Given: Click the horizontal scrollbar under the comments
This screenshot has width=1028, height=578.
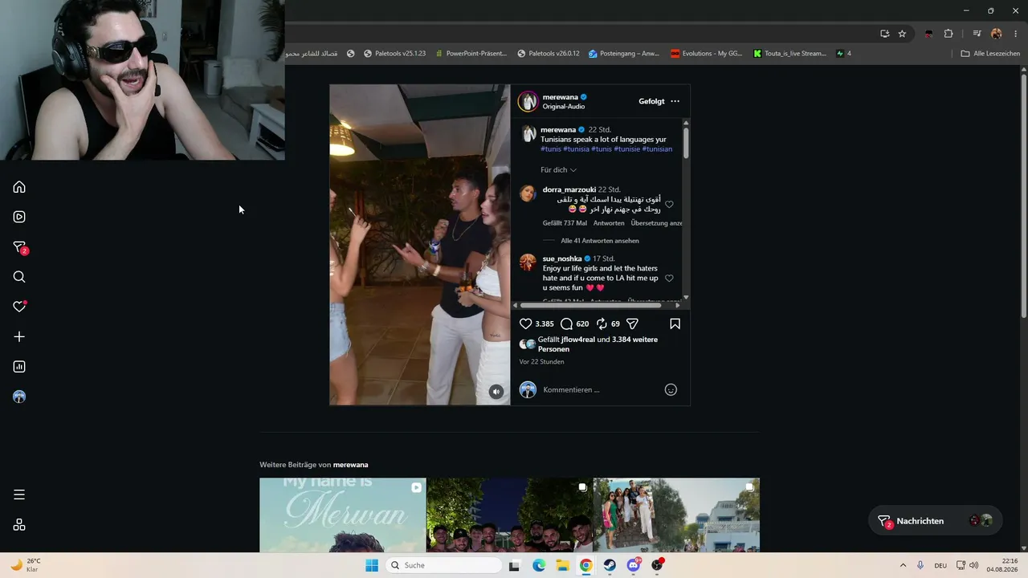Looking at the screenshot, I should point(590,305).
